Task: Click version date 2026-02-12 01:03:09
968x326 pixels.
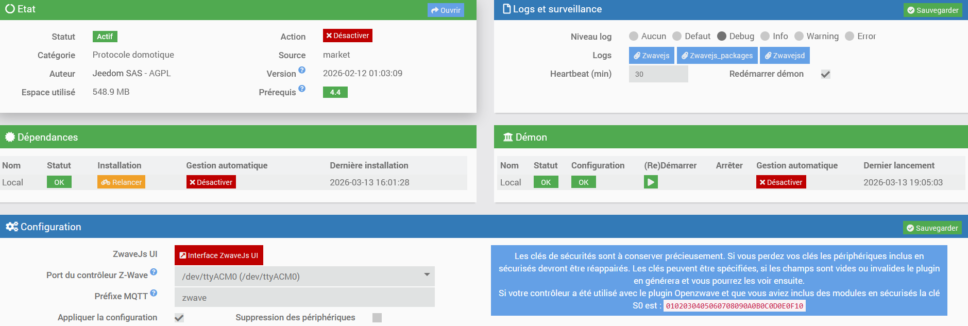Action: (363, 73)
